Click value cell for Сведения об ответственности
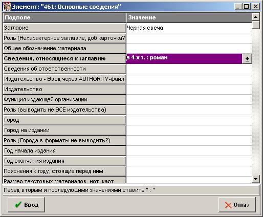263x217 pixels. [x=189, y=69]
